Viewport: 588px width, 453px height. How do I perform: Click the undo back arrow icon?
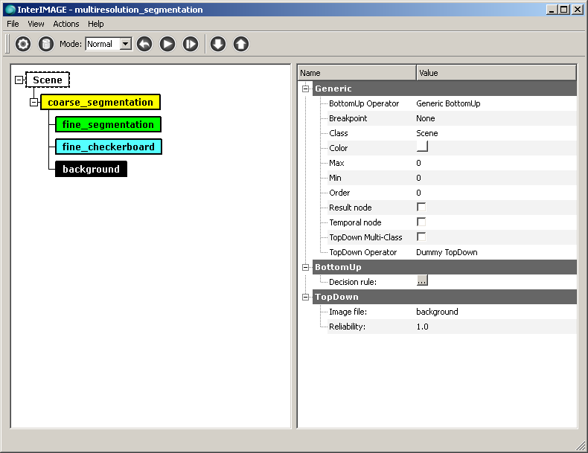point(144,44)
